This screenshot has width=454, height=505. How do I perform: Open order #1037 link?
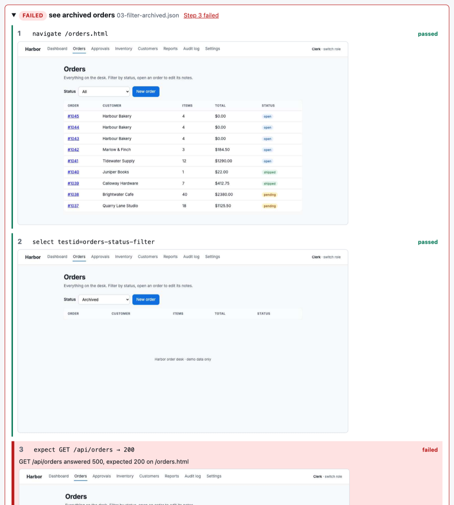(x=73, y=206)
